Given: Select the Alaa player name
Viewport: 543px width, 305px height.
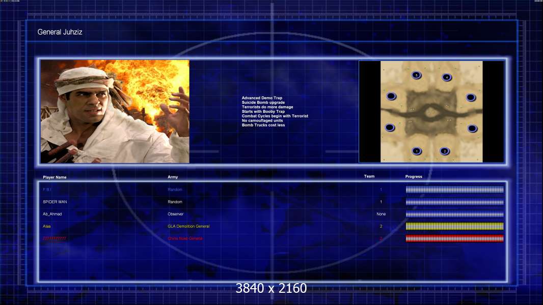Looking at the screenshot, I should click(47, 226).
